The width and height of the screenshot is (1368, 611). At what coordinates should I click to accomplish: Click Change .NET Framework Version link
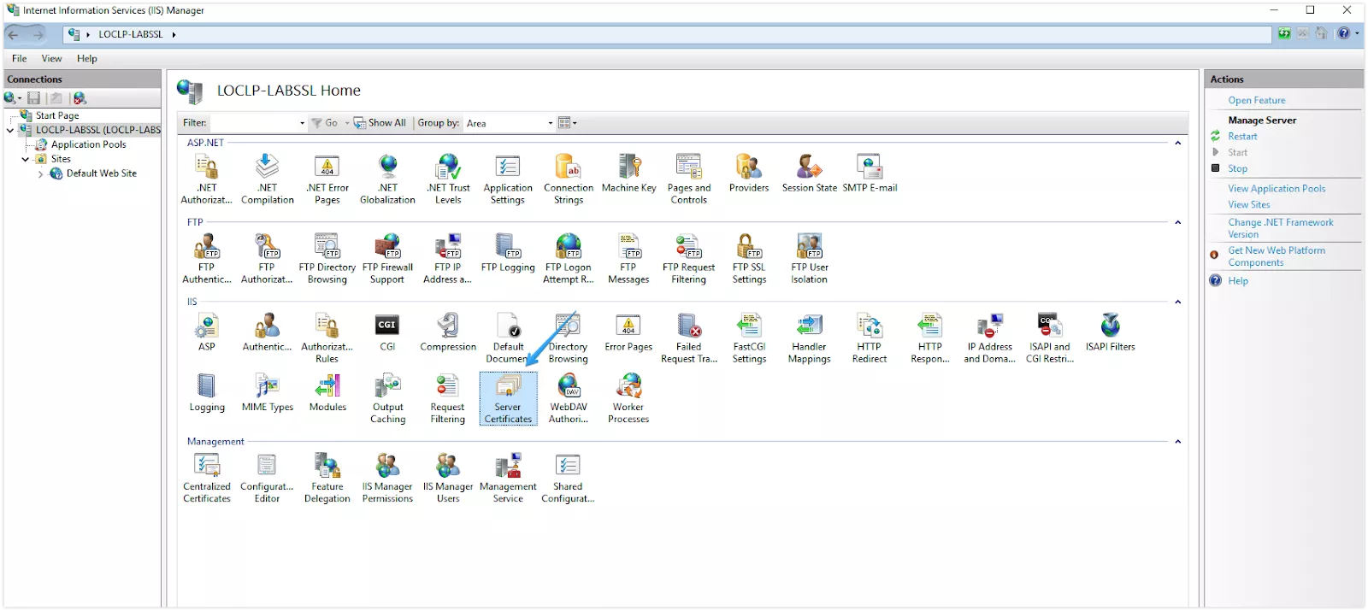click(x=1281, y=228)
